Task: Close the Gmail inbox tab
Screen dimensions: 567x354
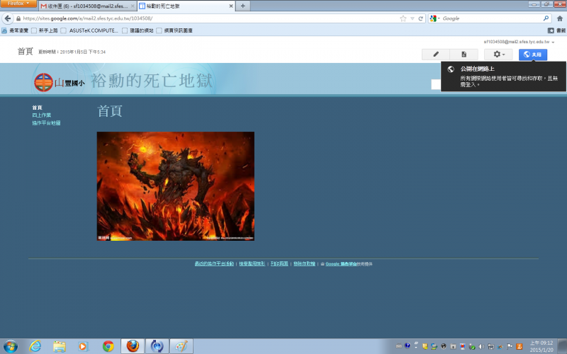Action: pos(133,6)
